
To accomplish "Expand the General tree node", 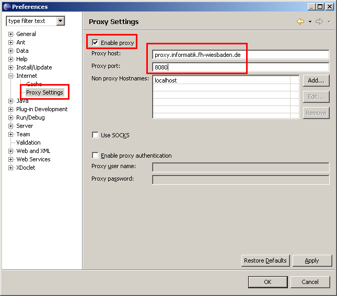I will pyautogui.click(x=10, y=34).
